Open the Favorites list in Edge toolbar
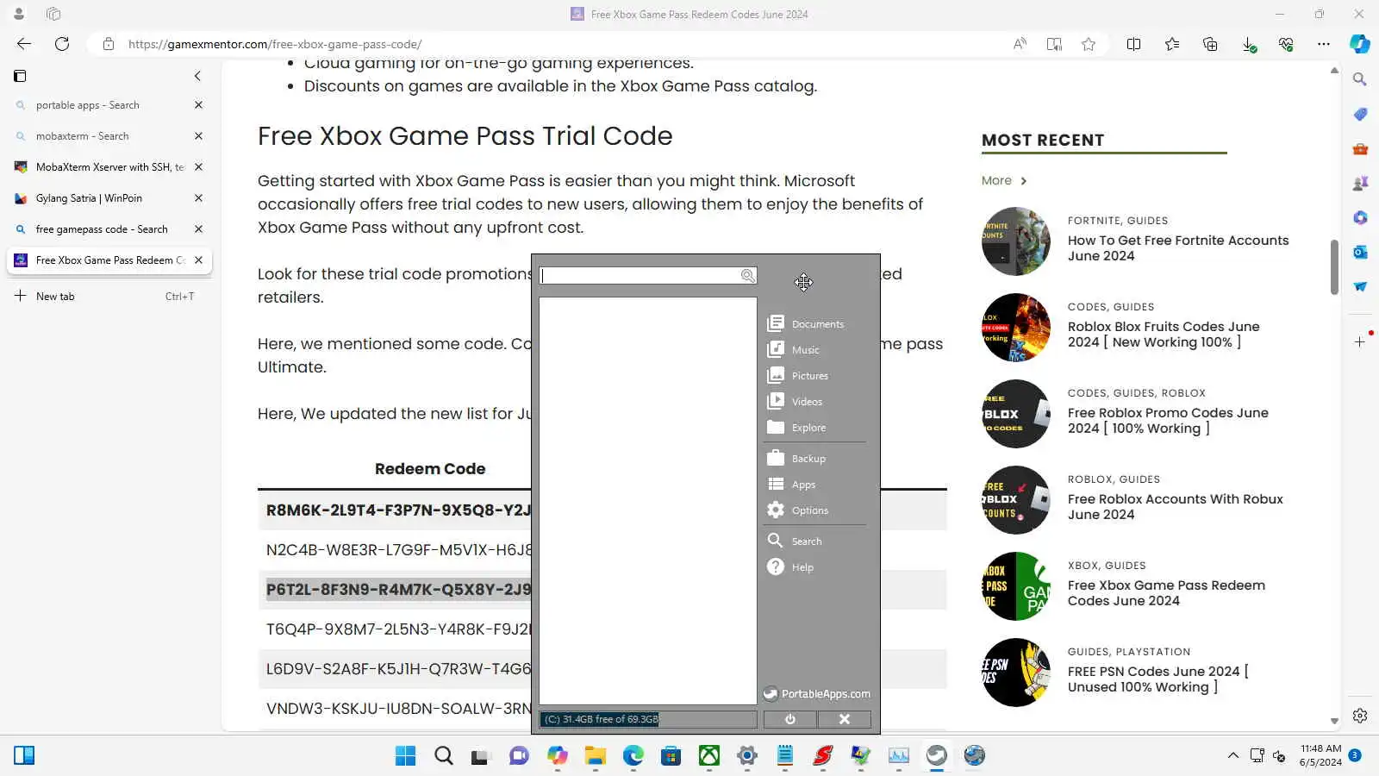This screenshot has width=1379, height=776. pyautogui.click(x=1172, y=44)
